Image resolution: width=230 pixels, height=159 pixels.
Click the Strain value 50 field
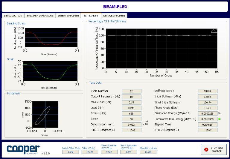pyautogui.click(x=132, y=119)
